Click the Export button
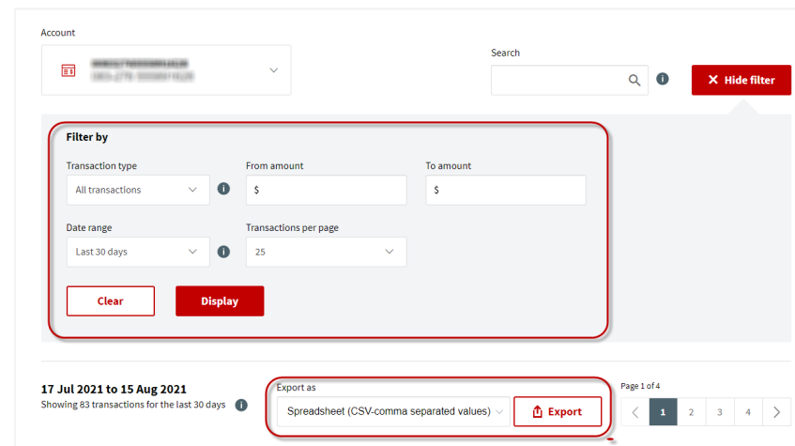Image resolution: width=795 pixels, height=446 pixels. (x=558, y=411)
